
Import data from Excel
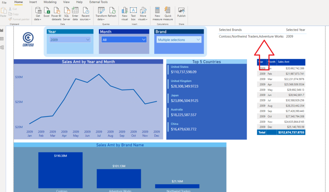tap(47, 12)
